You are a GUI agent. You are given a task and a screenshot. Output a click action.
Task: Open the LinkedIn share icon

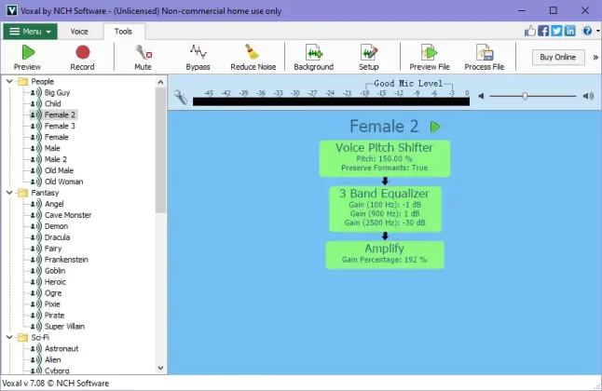click(x=569, y=31)
